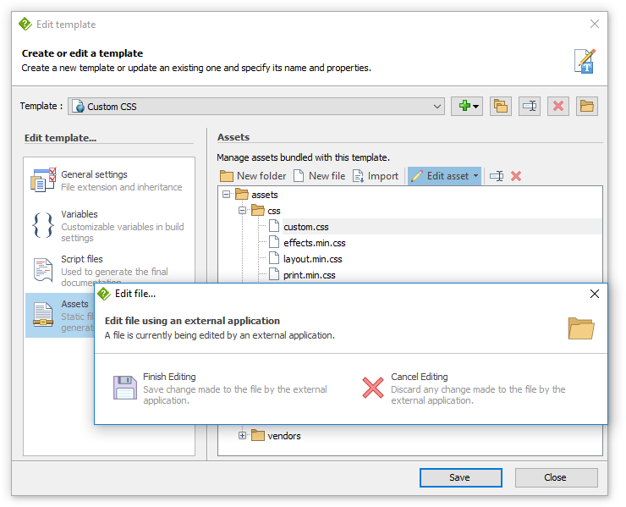626x507 pixels.
Task: Collapse the css folder node
Action: pyautogui.click(x=242, y=210)
